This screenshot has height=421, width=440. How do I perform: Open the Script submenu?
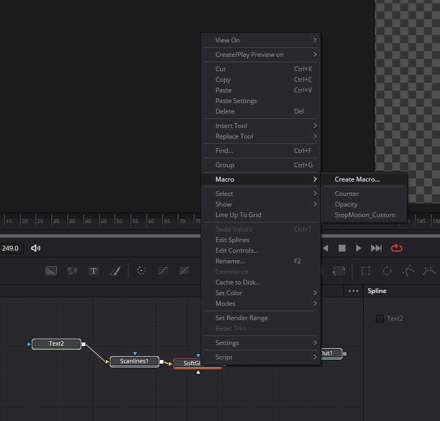pos(261,357)
